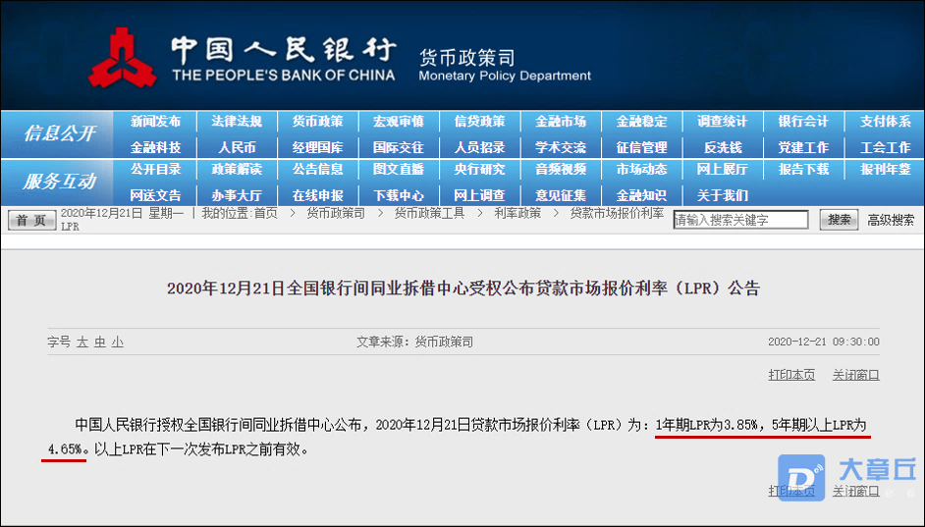The height and width of the screenshot is (527, 925).
Task: Visit the 网上展厅 menu item
Action: click(x=722, y=169)
